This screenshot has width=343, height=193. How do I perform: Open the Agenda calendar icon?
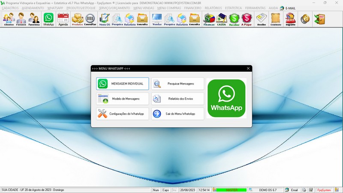point(63,19)
